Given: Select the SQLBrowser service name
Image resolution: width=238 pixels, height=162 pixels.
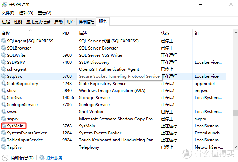Looking at the screenshot, I should (x=19, y=48).
